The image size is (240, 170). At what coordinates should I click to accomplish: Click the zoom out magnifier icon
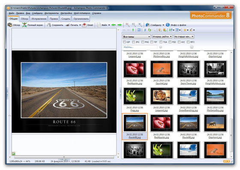127,25
